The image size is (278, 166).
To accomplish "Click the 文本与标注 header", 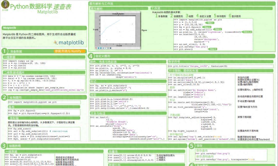I will point(128,113).
